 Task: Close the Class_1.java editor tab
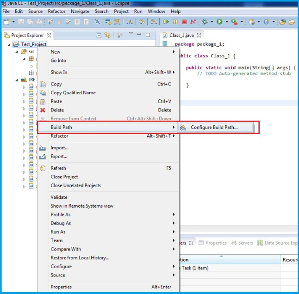[199, 36]
